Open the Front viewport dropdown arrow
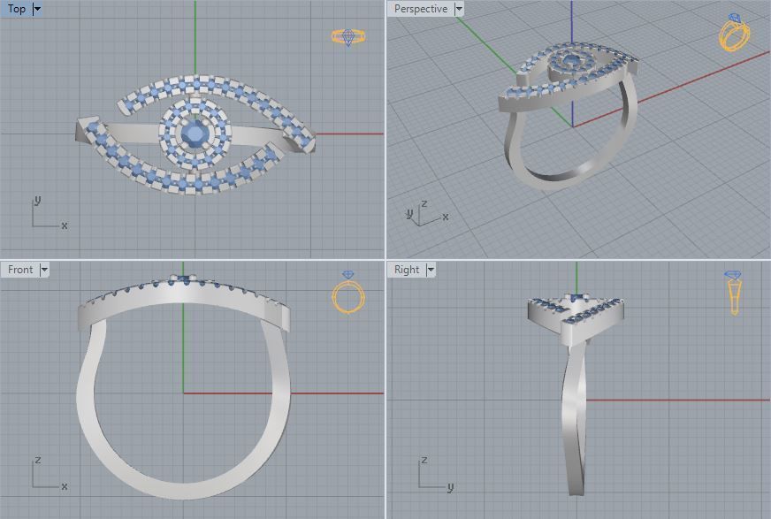The width and height of the screenshot is (771, 519). 44,270
